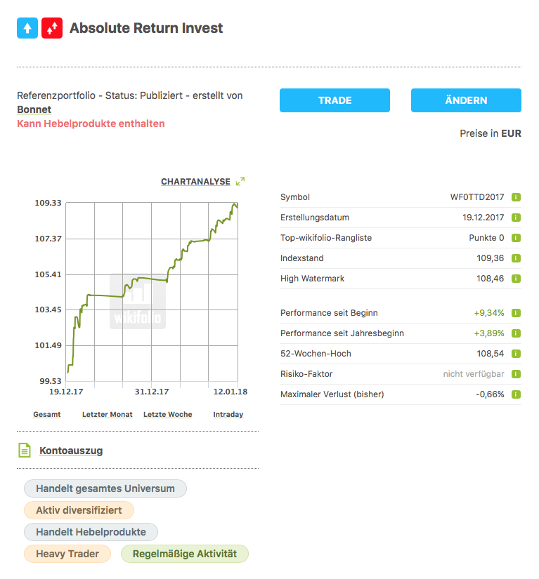Click the chart expand arrows icon
Viewport: 539px width, 579px height.
(x=240, y=181)
